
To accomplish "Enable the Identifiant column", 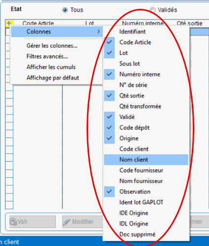I will [146, 31].
